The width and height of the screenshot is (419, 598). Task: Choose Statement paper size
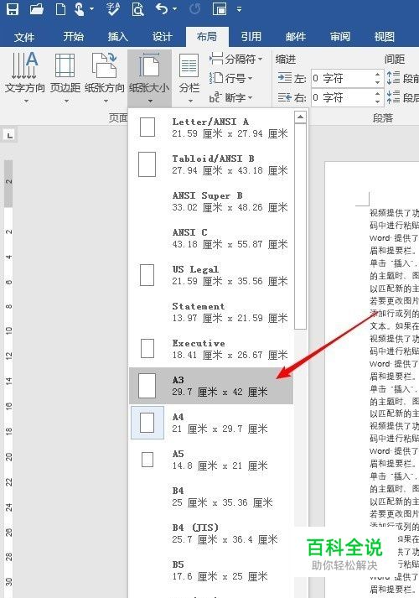point(211,312)
